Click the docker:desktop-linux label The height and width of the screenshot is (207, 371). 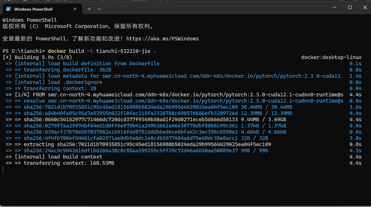point(331,57)
